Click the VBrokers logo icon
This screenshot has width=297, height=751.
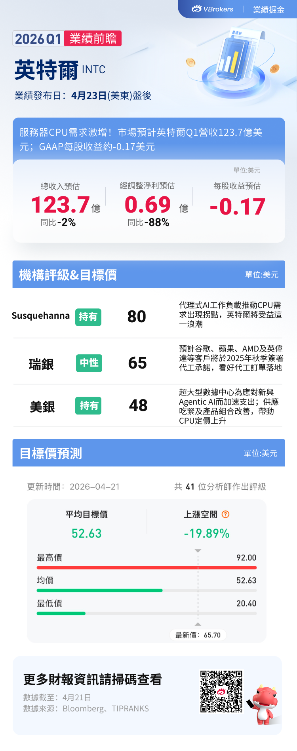pyautogui.click(x=197, y=9)
